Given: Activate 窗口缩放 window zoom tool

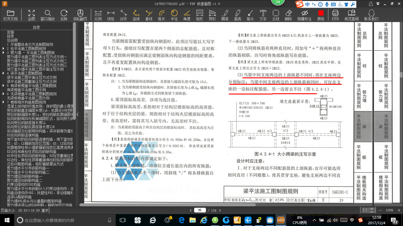Looking at the screenshot, I should coord(47,15).
